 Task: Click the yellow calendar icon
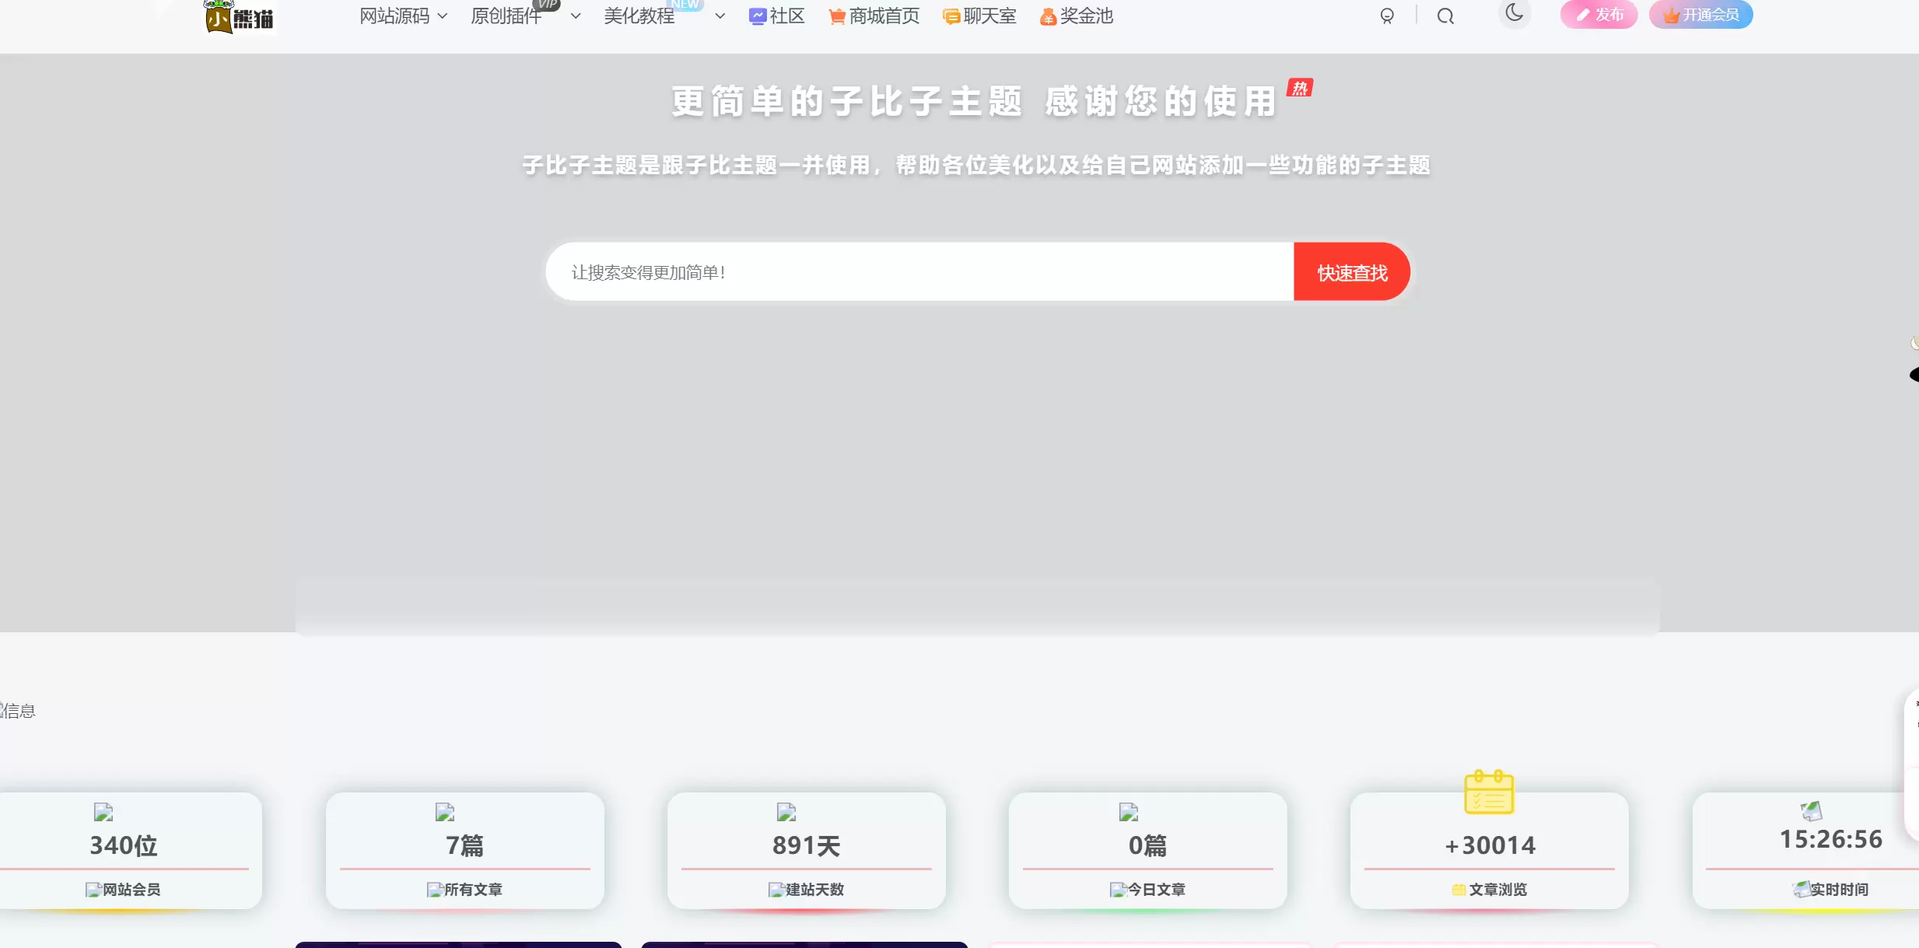(x=1489, y=792)
